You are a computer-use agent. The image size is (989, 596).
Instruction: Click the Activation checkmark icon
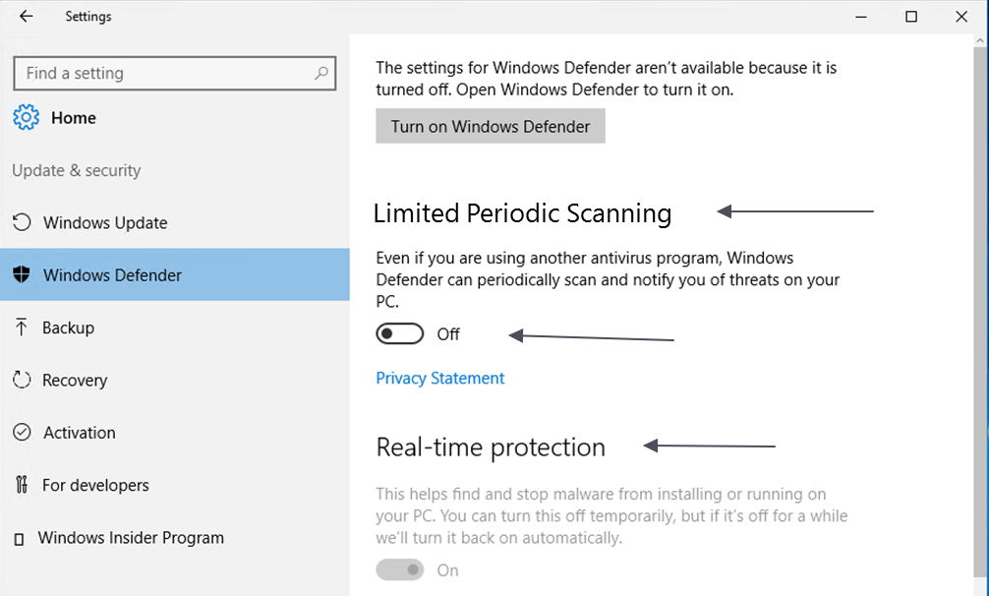[x=22, y=432]
